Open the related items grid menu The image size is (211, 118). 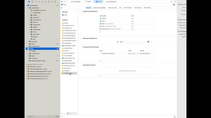(x=62, y=2)
